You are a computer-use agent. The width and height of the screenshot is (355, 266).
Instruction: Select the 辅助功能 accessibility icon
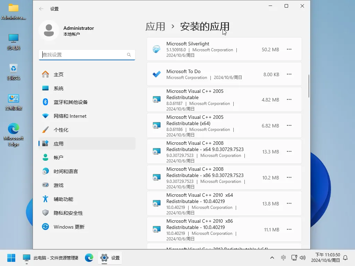coord(45,199)
